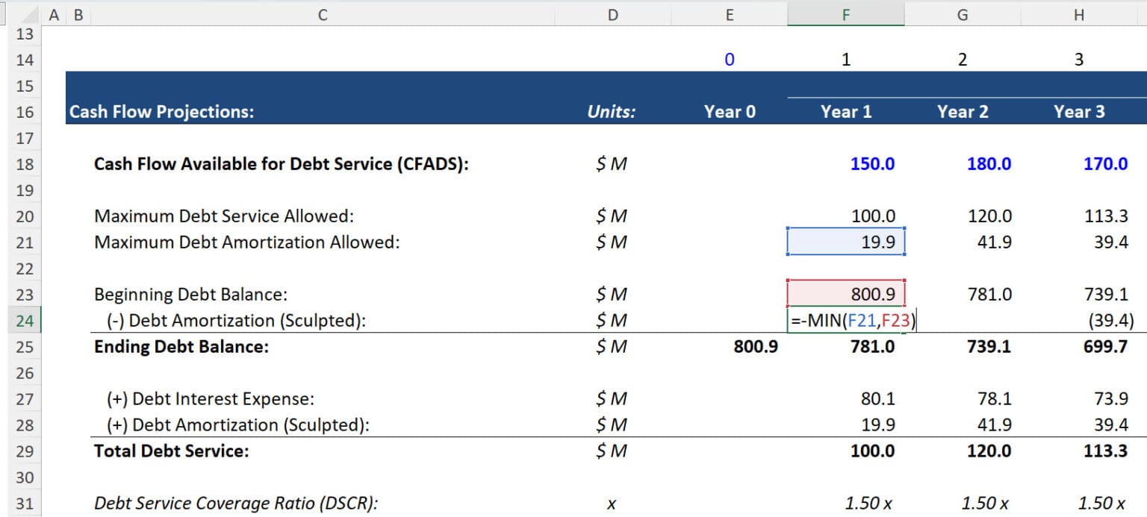Select Maximum Debt Amortization Allowed value 19.9
1147x517 pixels.
pos(846,242)
